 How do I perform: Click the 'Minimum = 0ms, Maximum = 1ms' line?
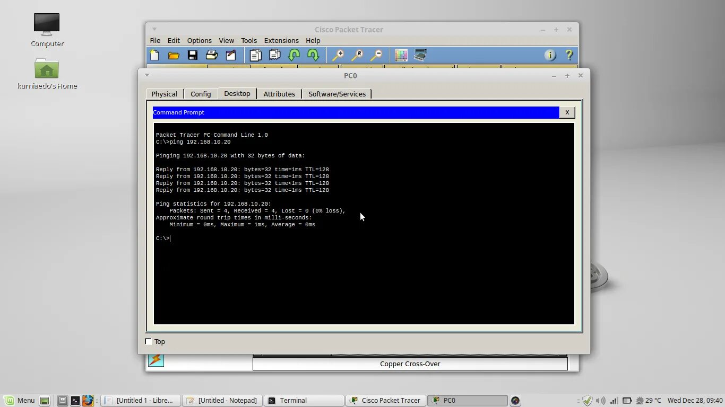pos(242,225)
